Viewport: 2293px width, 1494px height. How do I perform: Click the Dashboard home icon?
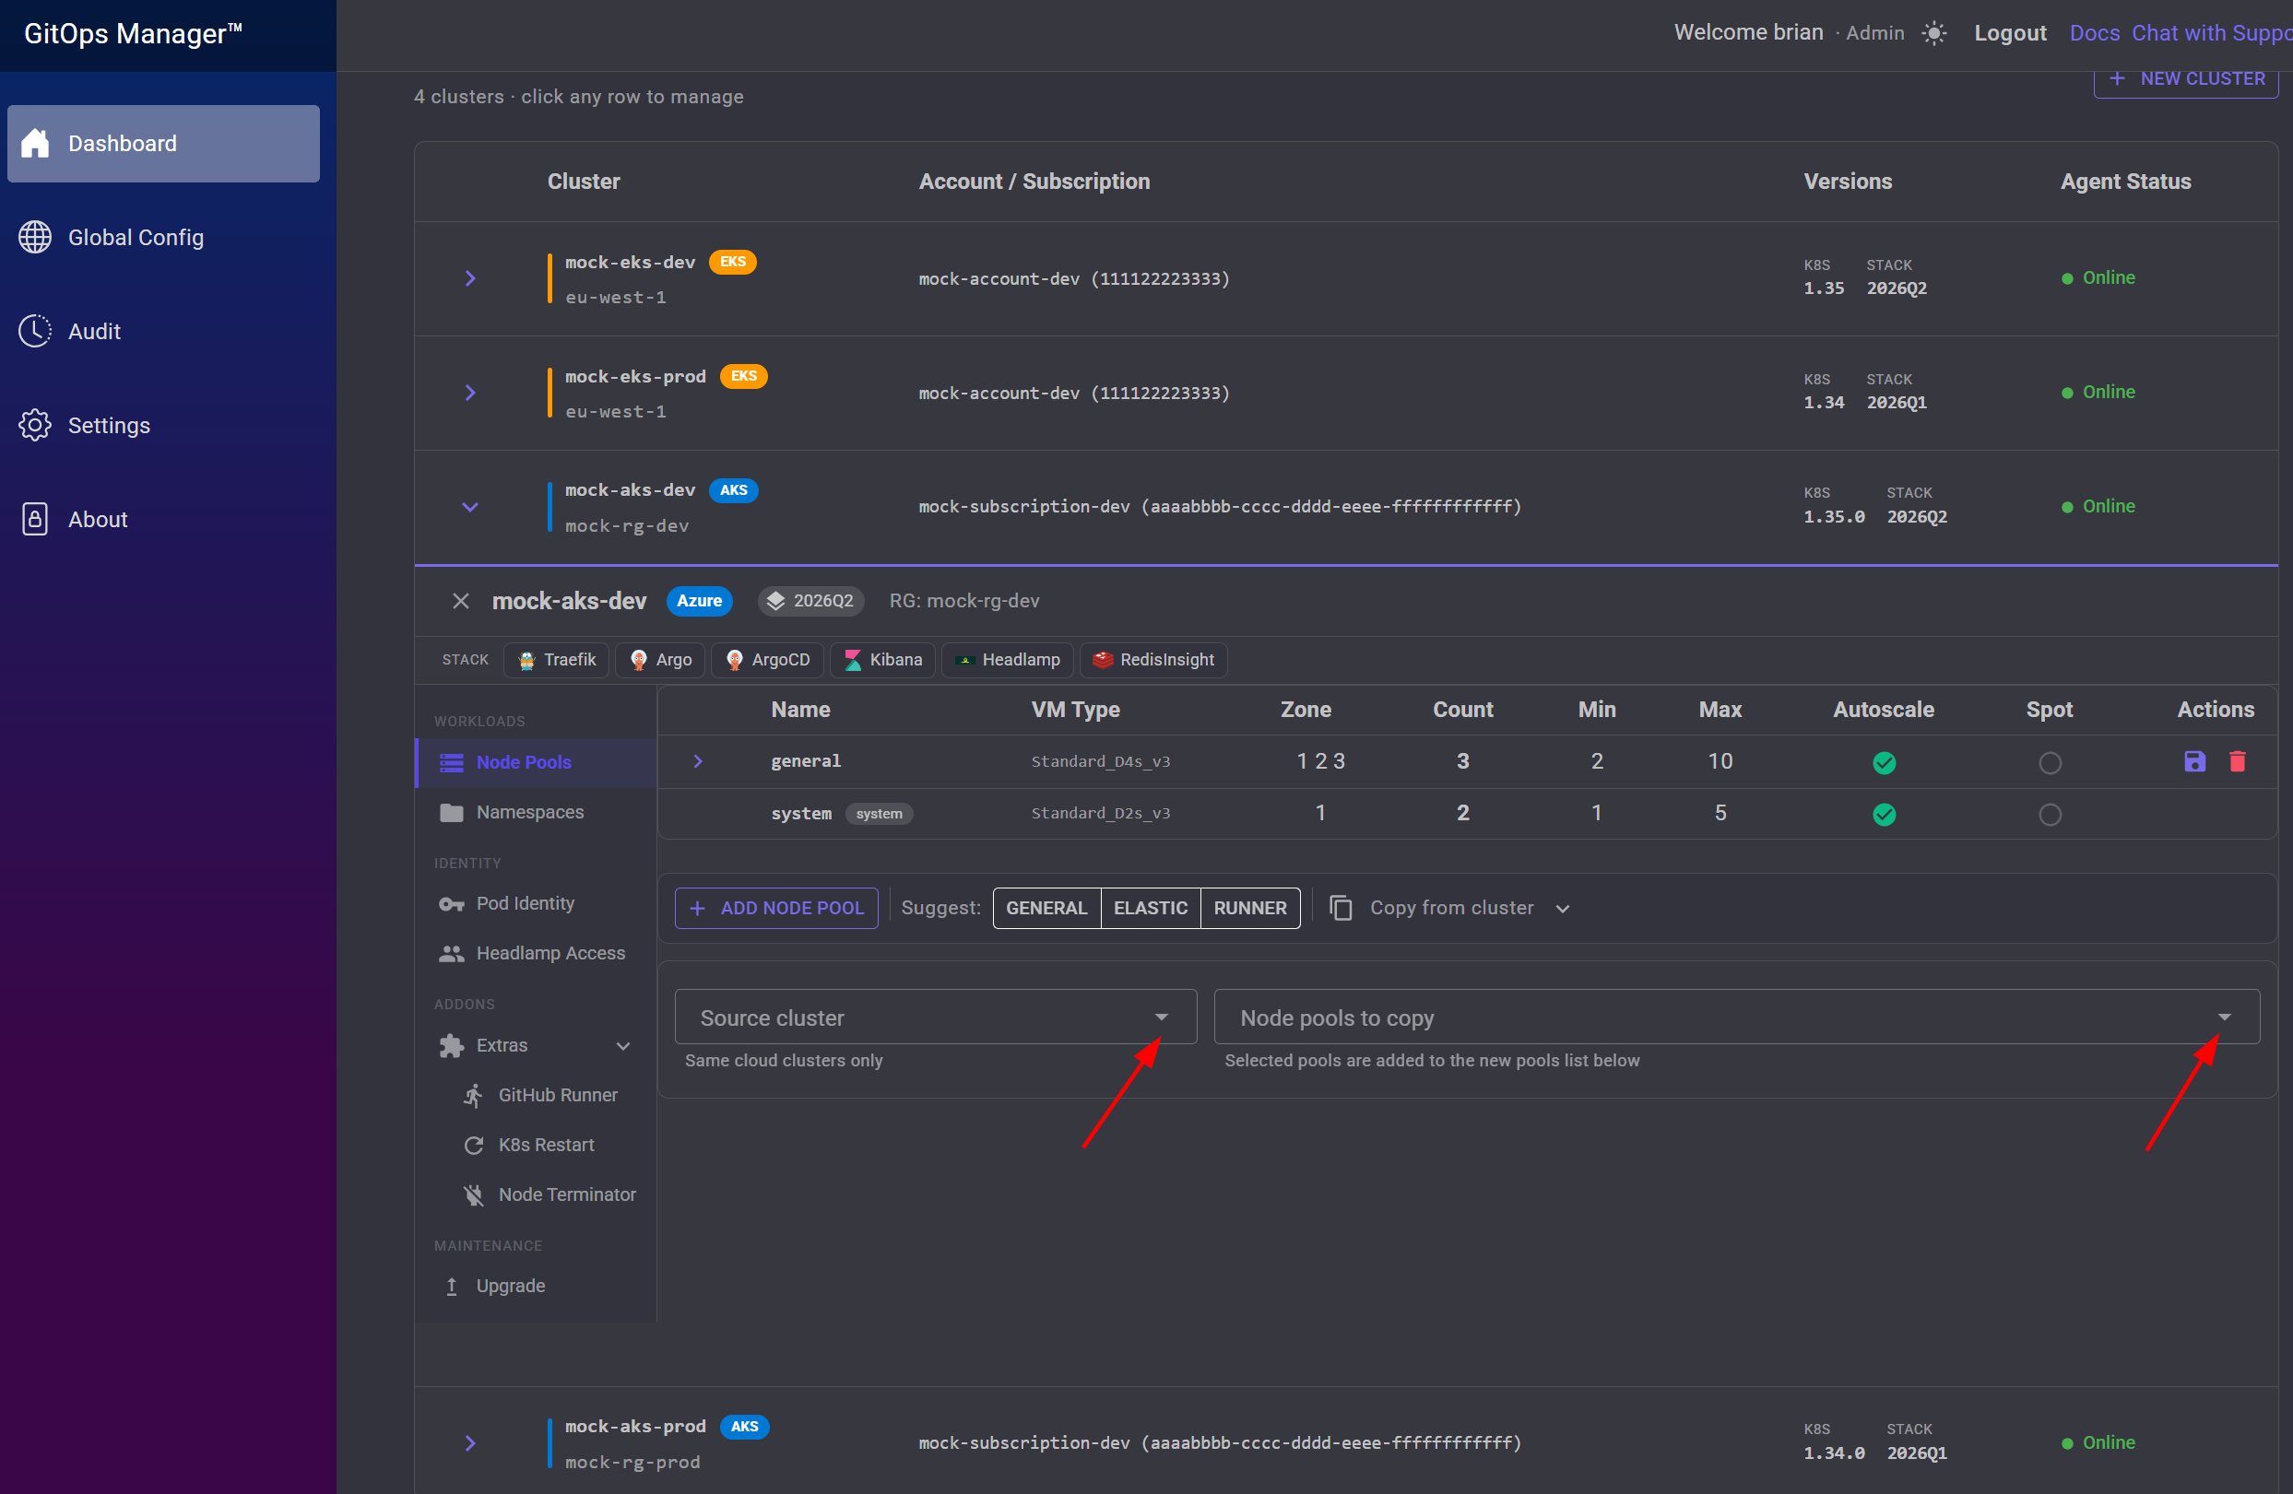(36, 144)
